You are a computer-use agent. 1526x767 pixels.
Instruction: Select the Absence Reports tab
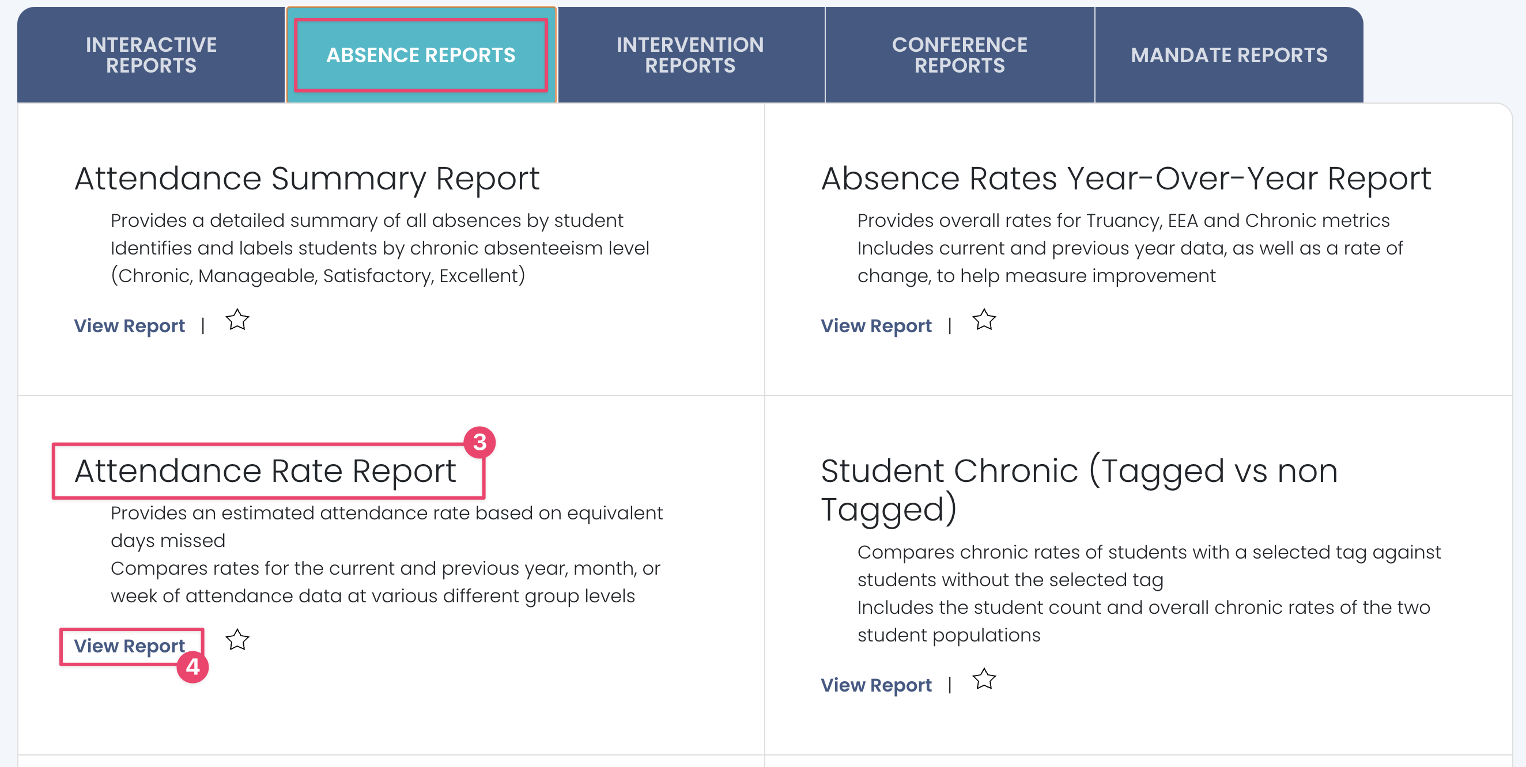point(421,55)
